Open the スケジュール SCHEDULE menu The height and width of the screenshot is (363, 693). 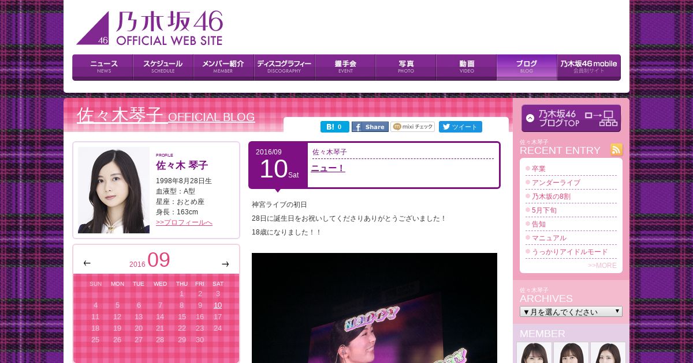(163, 67)
